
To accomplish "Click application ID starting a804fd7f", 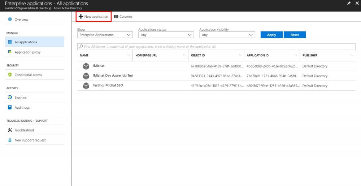I will coord(273,86).
